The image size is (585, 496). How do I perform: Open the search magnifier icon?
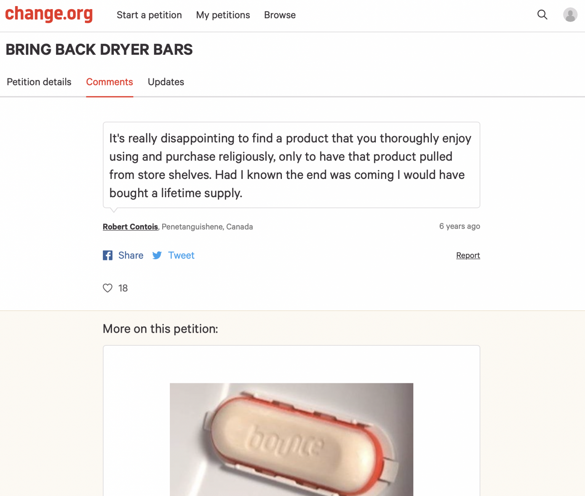(x=542, y=15)
